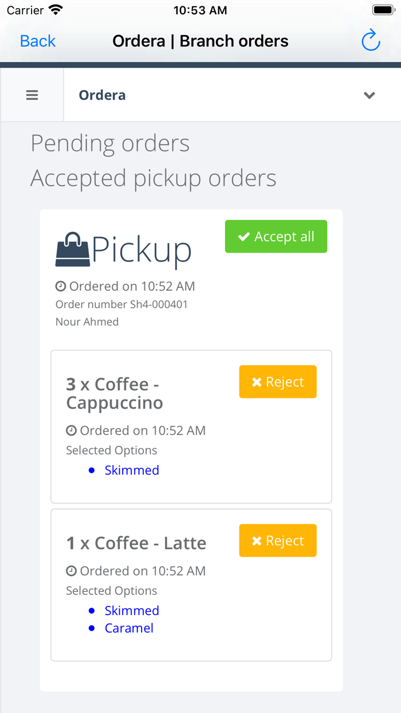Click the Skimmed option under Cappuccino
This screenshot has width=401, height=713.
coord(132,470)
